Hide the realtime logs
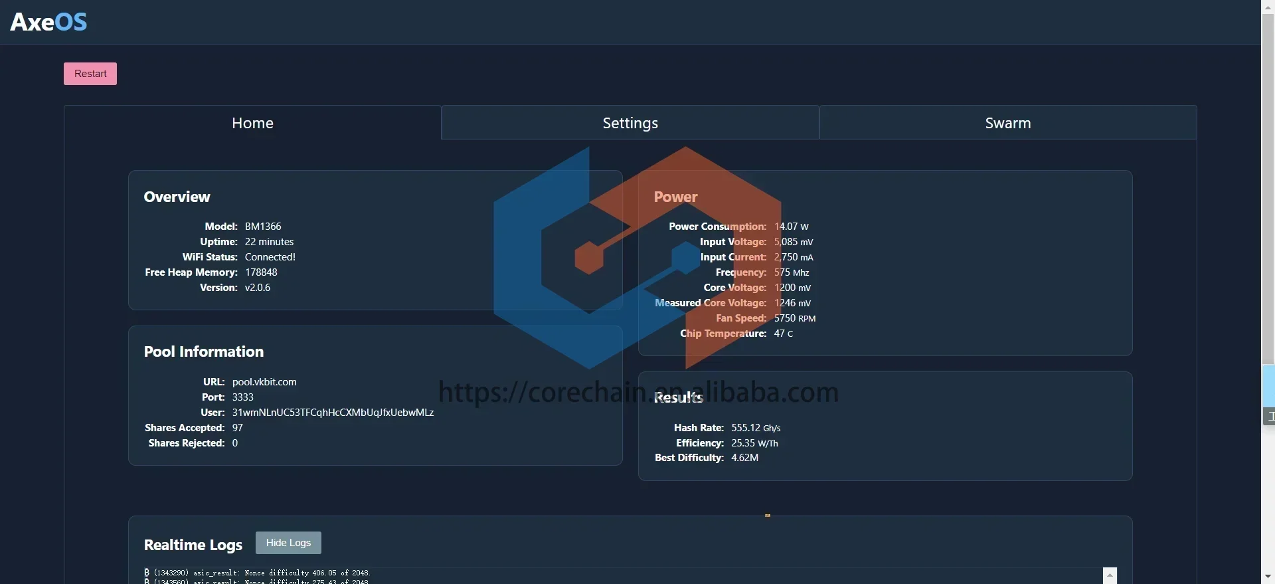The width and height of the screenshot is (1275, 584). pos(288,543)
